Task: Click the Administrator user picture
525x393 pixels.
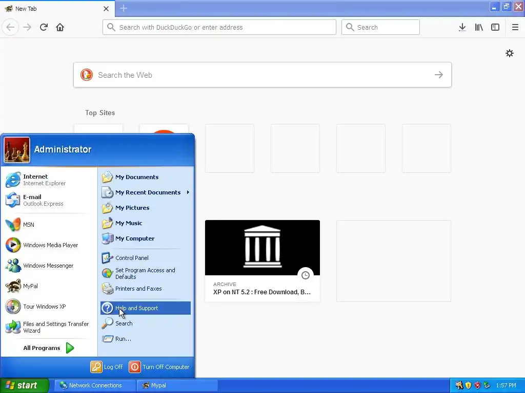Action: [17, 150]
